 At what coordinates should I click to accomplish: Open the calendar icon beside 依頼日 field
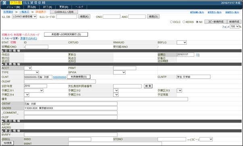pyautogui.click(x=197, y=55)
